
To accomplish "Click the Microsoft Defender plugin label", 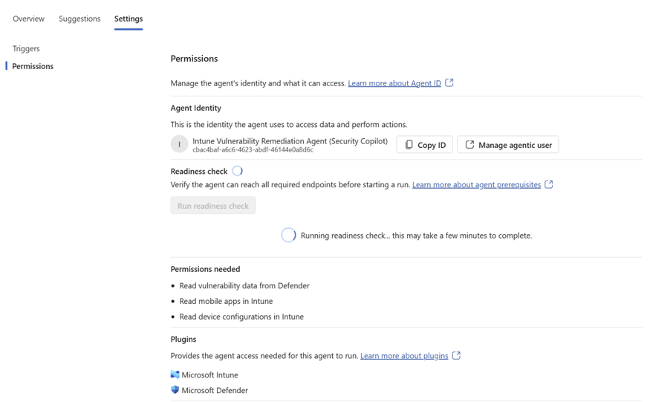I will click(215, 390).
